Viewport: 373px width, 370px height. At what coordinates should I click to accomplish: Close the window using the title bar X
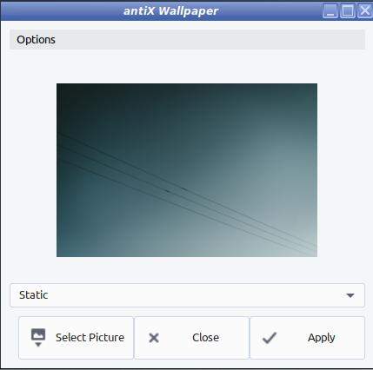tap(365, 11)
